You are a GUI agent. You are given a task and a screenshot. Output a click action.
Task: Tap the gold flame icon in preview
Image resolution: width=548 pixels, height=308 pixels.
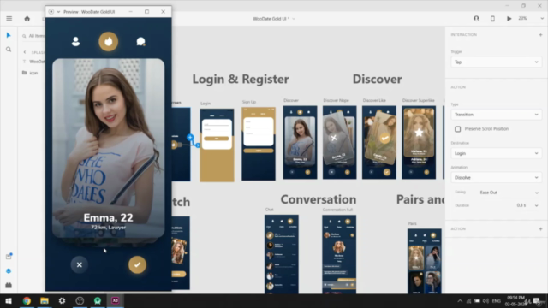[109, 42]
